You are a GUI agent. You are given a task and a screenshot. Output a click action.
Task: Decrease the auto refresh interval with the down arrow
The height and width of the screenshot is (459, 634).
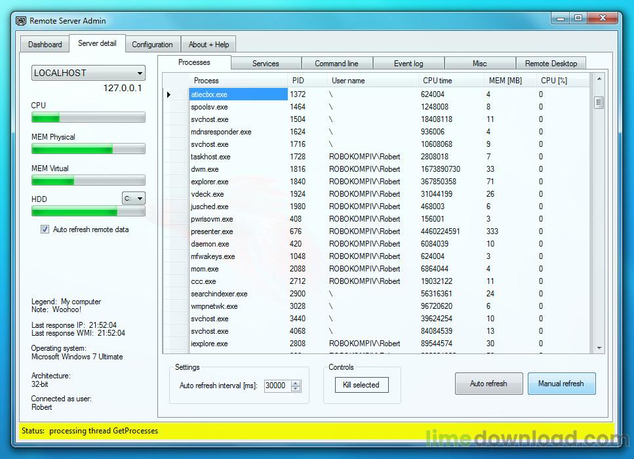pyautogui.click(x=296, y=388)
